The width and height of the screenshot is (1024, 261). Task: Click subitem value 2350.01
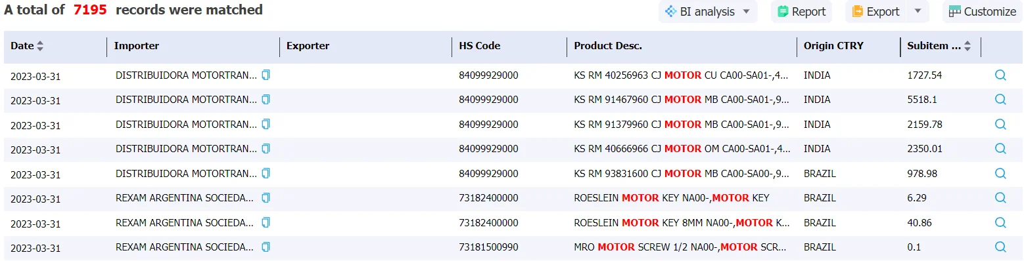tap(925, 149)
